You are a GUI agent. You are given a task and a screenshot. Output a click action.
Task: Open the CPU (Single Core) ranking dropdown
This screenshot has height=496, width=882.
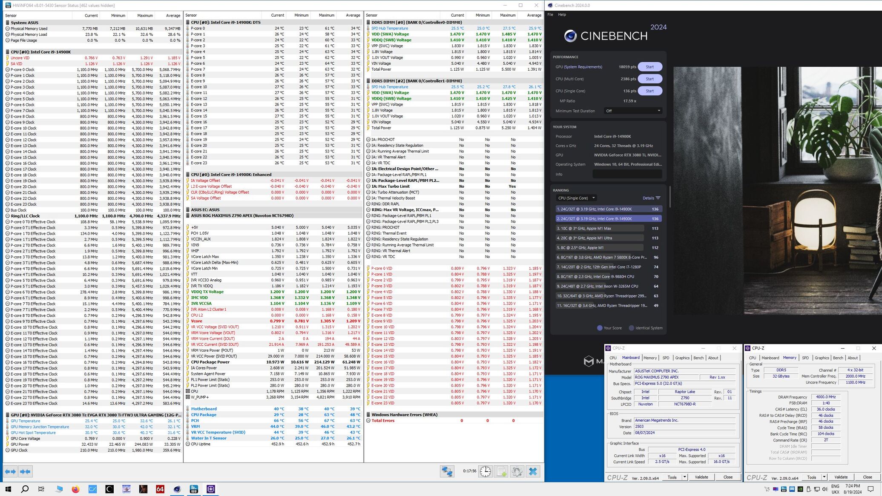click(577, 198)
